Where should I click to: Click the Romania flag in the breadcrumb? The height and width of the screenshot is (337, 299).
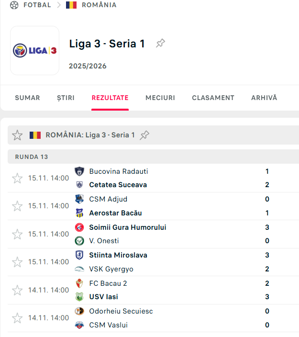[71, 5]
